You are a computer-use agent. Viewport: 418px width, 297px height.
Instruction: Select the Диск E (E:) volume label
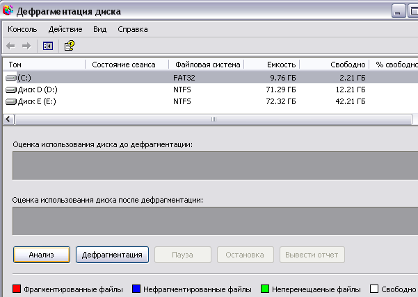tap(37, 101)
